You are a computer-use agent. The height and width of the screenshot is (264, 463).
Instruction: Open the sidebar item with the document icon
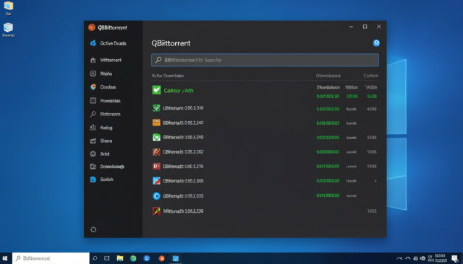click(101, 128)
